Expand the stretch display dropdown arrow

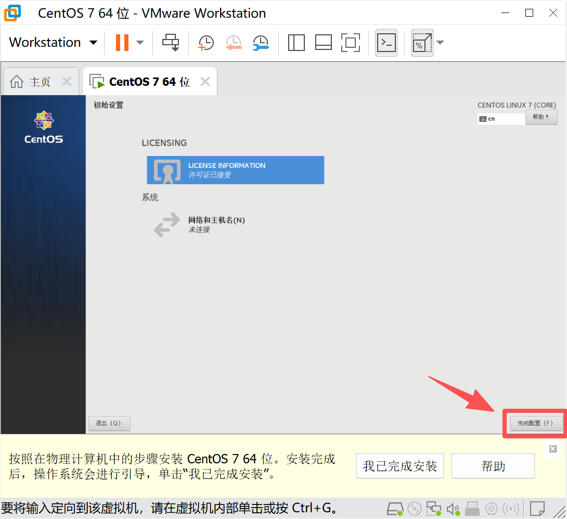(440, 43)
